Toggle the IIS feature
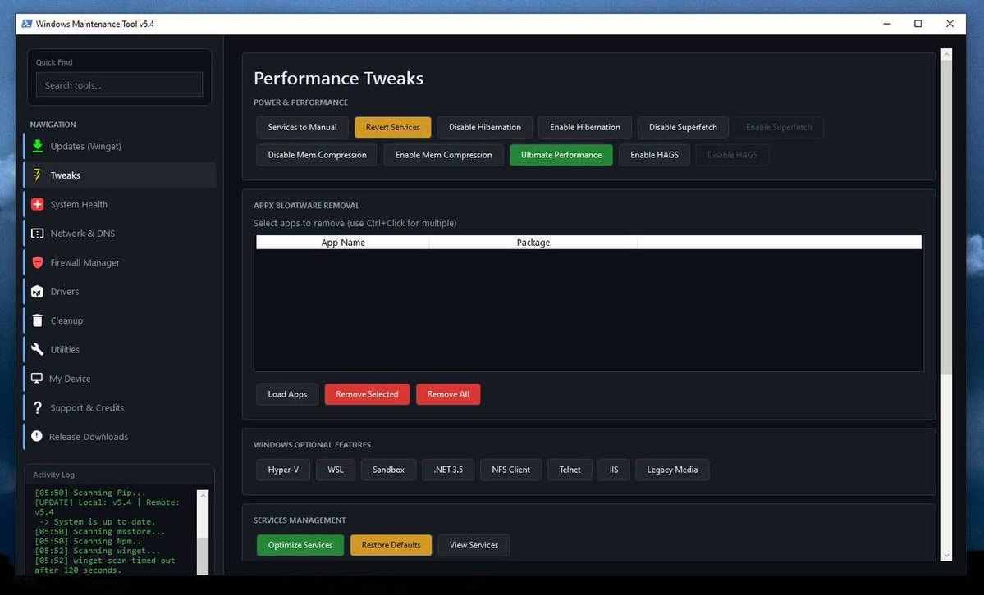The width and height of the screenshot is (984, 595). click(614, 470)
